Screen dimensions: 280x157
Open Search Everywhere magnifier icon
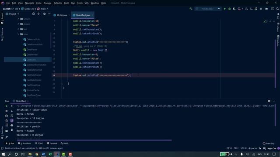coord(277,9)
